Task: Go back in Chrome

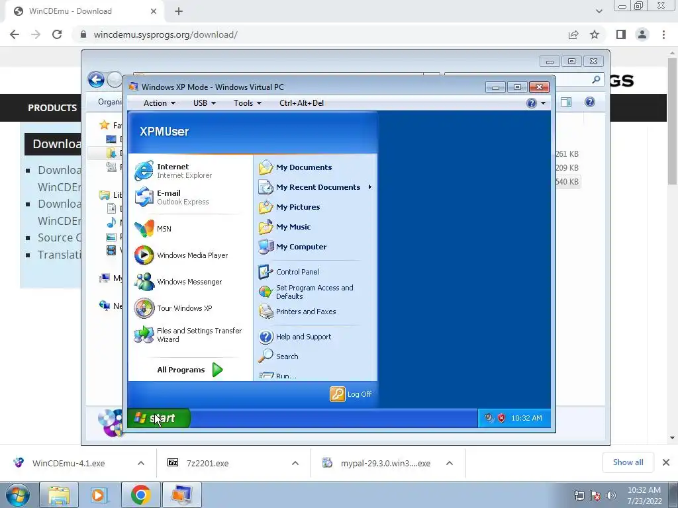Action: coord(15,34)
